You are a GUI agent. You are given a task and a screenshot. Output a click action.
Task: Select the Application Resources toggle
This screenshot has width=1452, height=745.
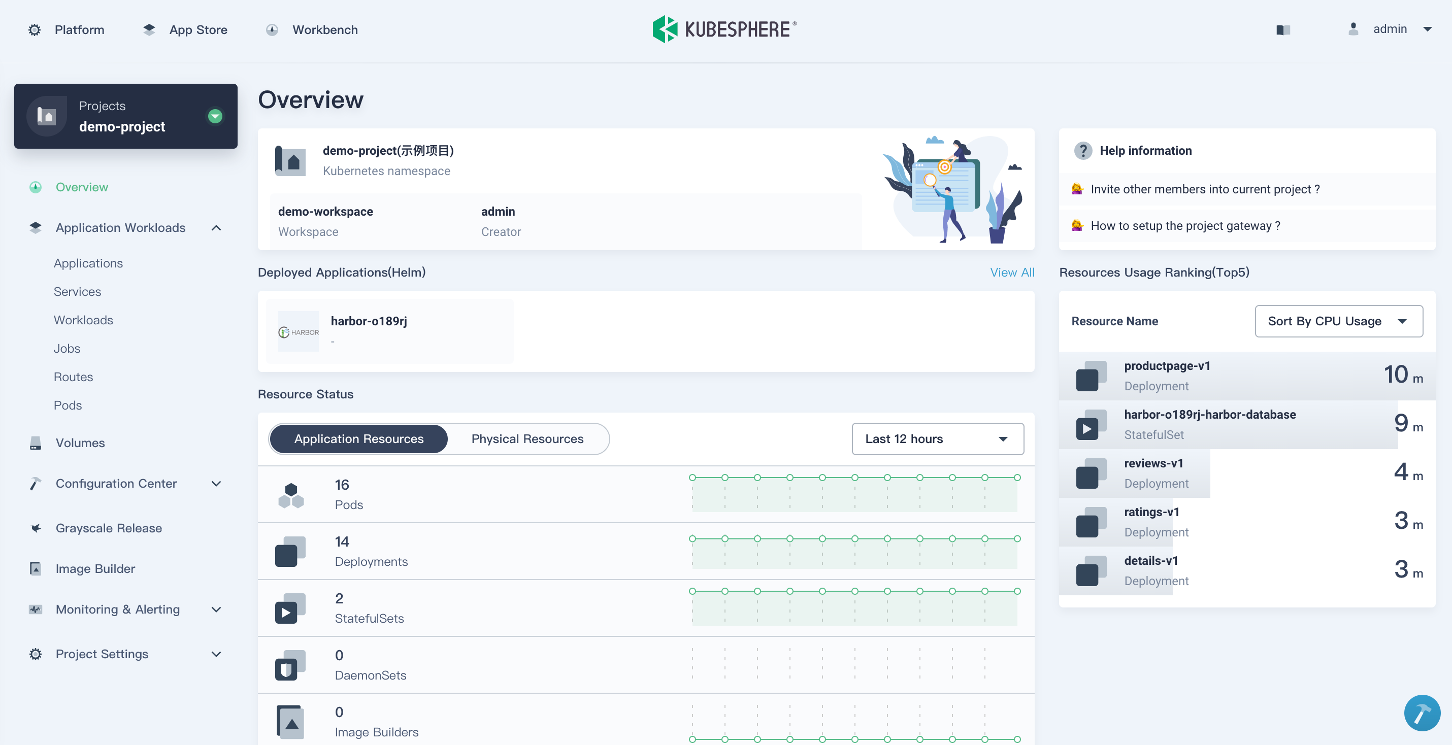tap(358, 438)
